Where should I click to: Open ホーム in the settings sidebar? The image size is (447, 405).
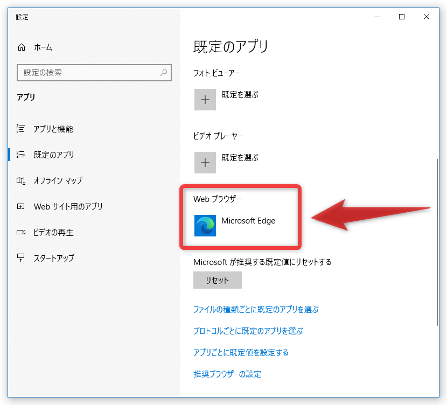(x=43, y=47)
